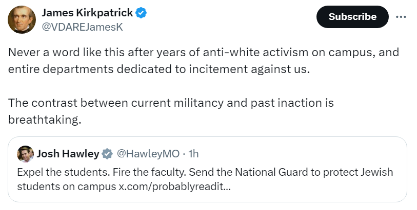Click the 'entire departments dedicated' line
The height and width of the screenshot is (210, 417).
click(159, 69)
